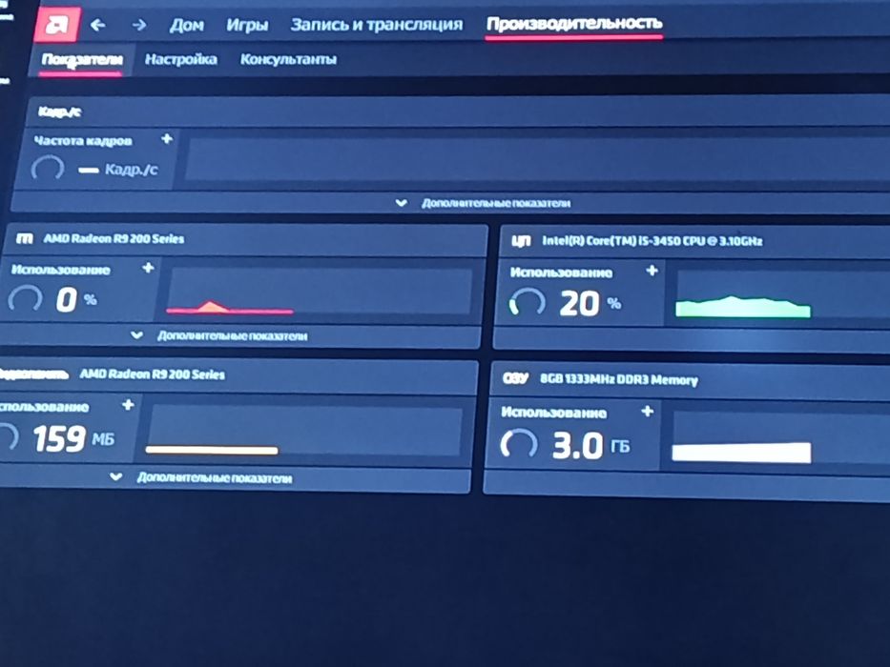Screen dimensions: 890x667
Task: Select the Производительность tab
Action: pyautogui.click(x=574, y=24)
